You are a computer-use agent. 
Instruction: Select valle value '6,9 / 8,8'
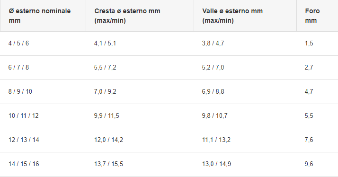213,92
